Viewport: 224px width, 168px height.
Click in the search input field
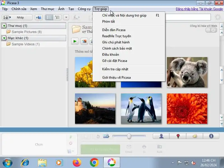click(x=188, y=17)
